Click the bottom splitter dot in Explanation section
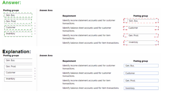This screenshot has width=169, height=102. [35, 79]
